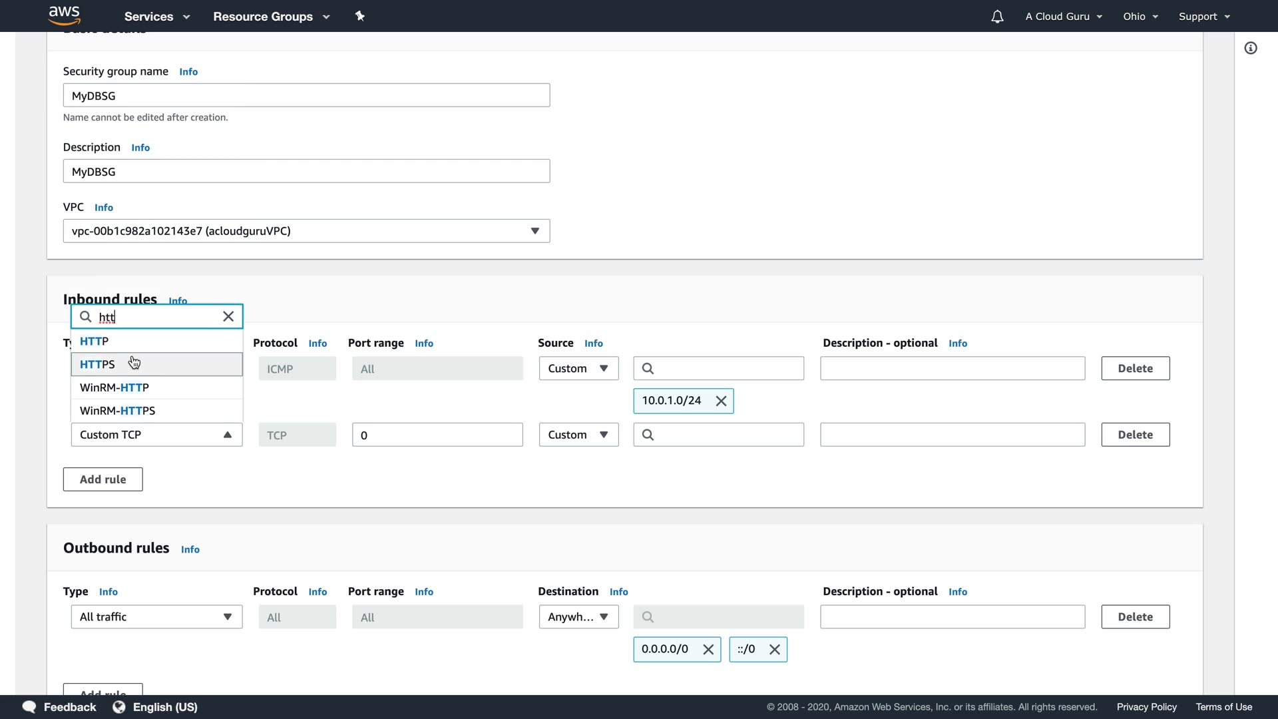Viewport: 1278px width, 719px height.
Task: Remove the 10.0.1.0/24 source tag
Action: [x=721, y=401]
